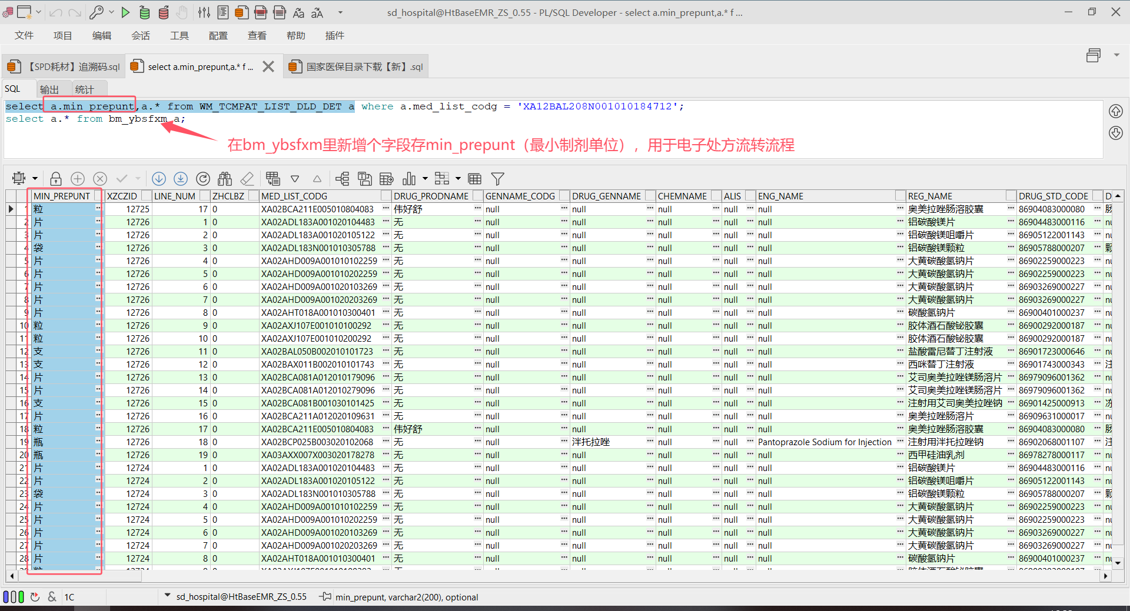The height and width of the screenshot is (611, 1130).
Task: Open the 插件 menu
Action: [335, 36]
